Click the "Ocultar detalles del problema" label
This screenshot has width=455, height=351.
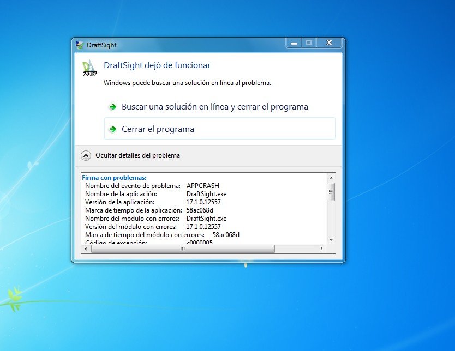[x=137, y=155]
